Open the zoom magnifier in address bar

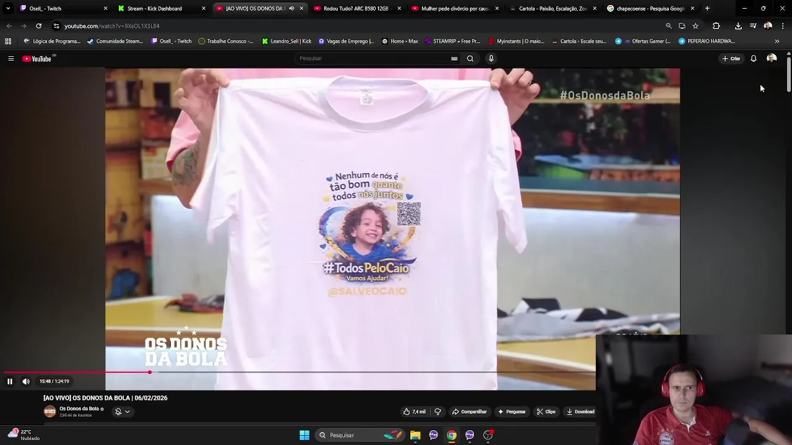[668, 26]
